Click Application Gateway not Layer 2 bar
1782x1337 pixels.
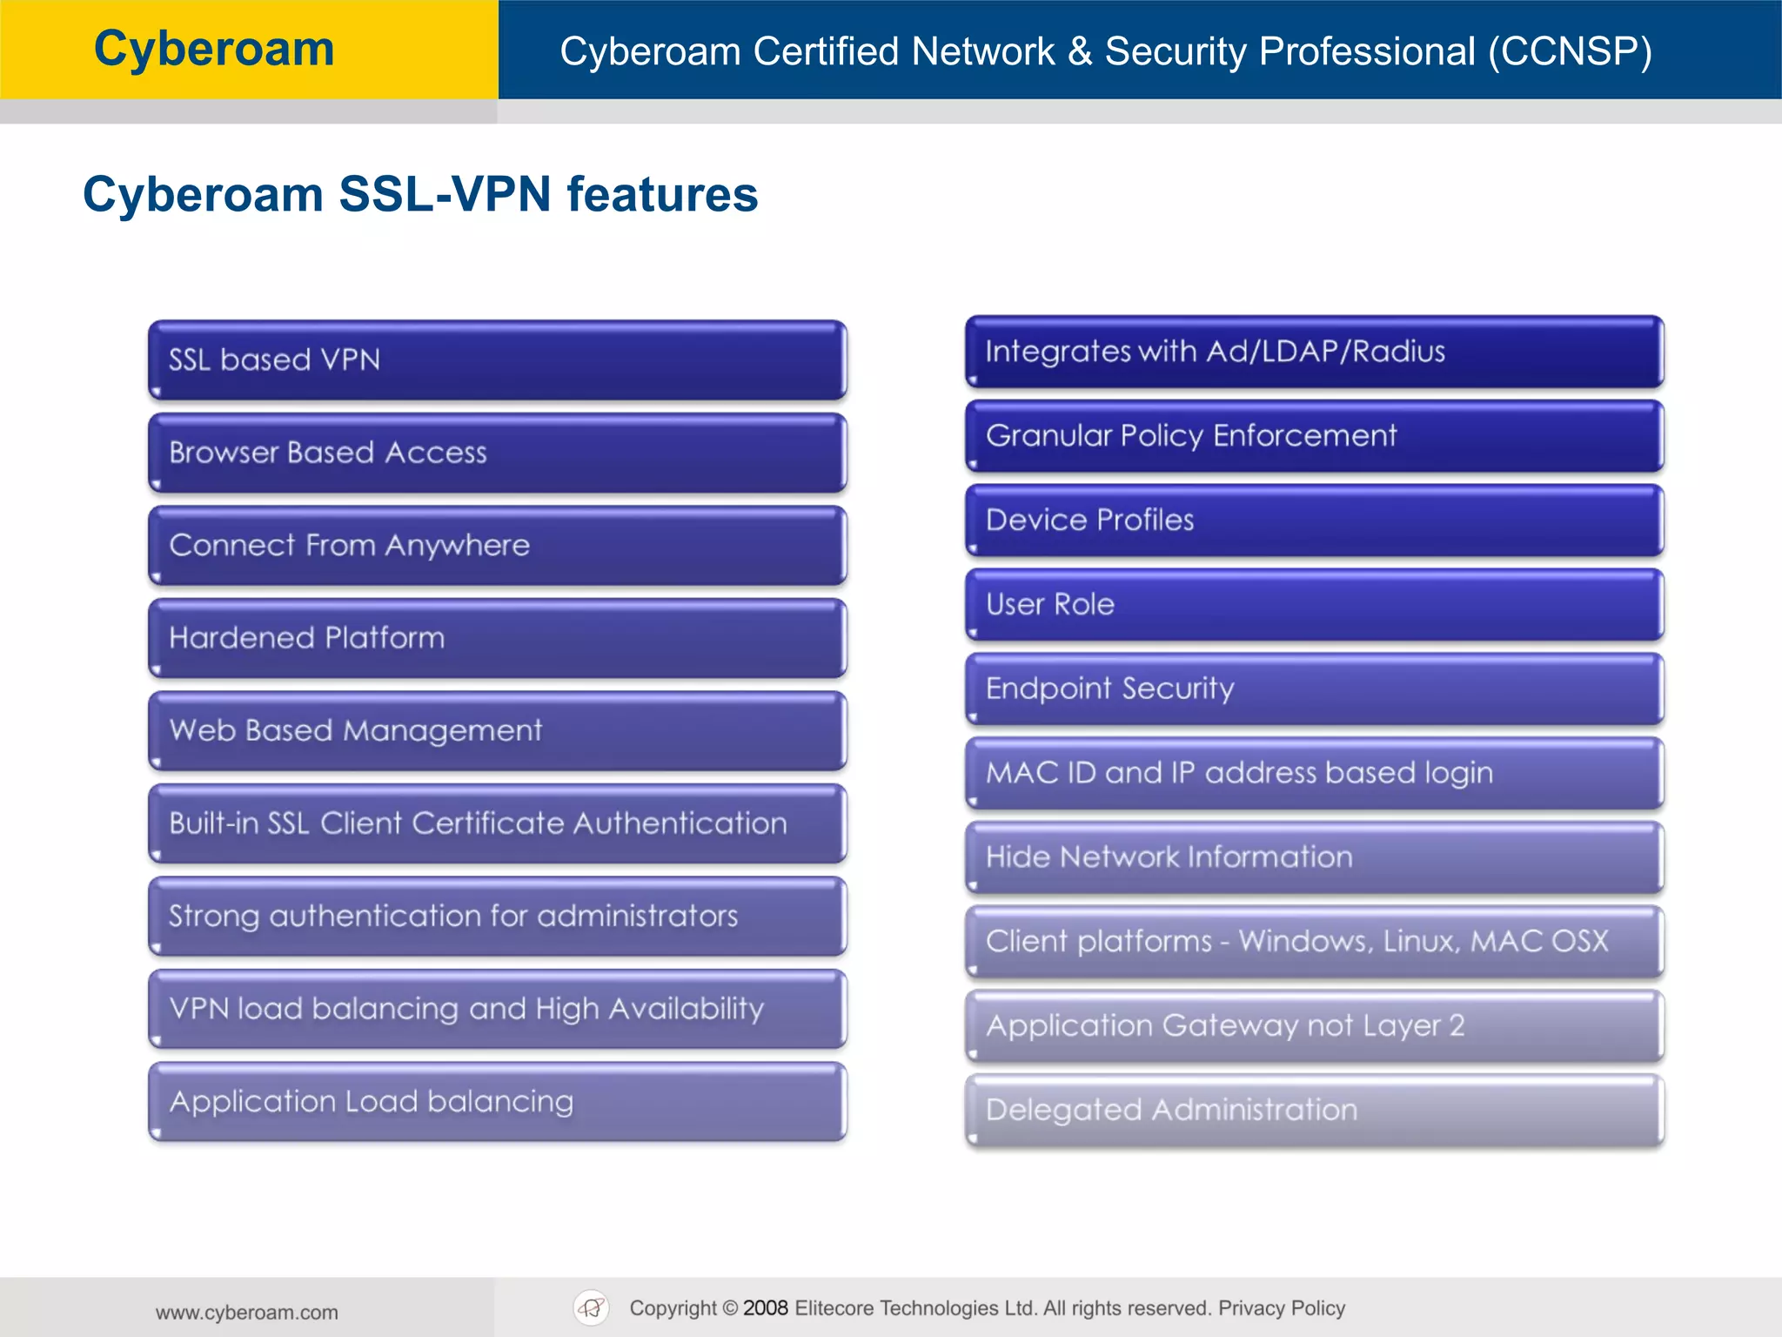(1315, 1026)
